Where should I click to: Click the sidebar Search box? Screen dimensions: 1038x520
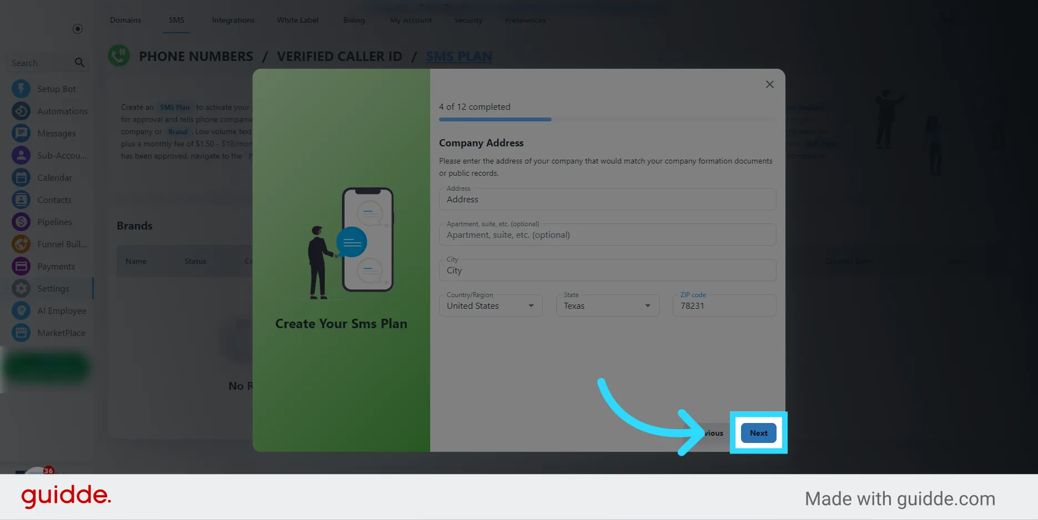click(x=48, y=63)
